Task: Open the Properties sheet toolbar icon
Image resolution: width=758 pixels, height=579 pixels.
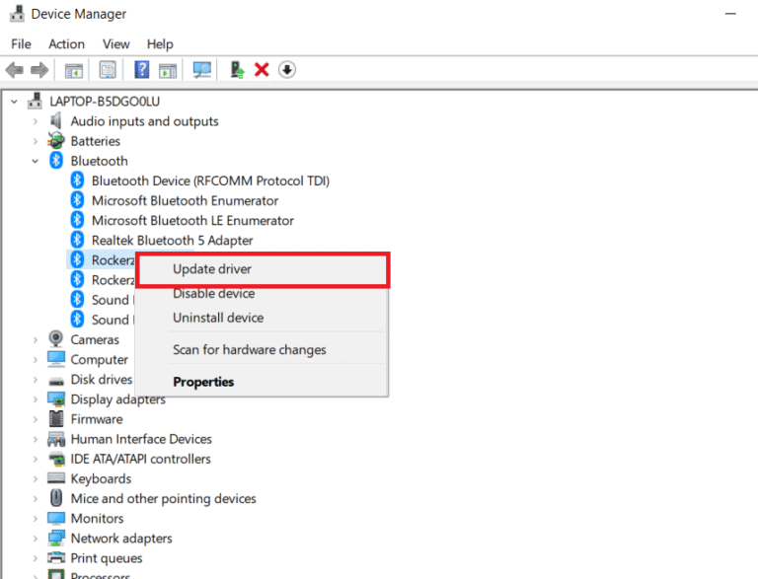Action: (x=108, y=70)
